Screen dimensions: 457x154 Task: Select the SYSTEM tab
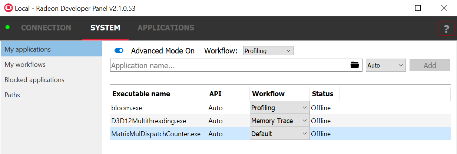click(105, 28)
